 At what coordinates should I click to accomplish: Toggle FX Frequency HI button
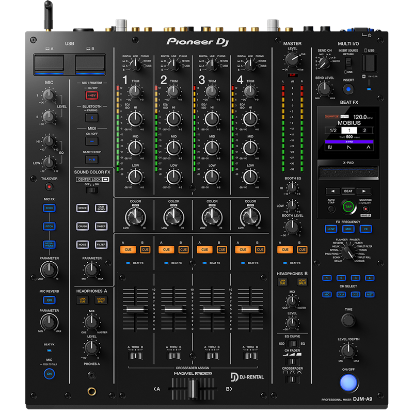point(366,229)
